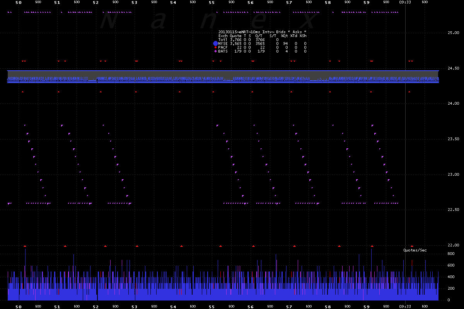464x309 pixels.
Task: Click the BATS Q/T value 179
Action: pyautogui.click(x=261, y=51)
